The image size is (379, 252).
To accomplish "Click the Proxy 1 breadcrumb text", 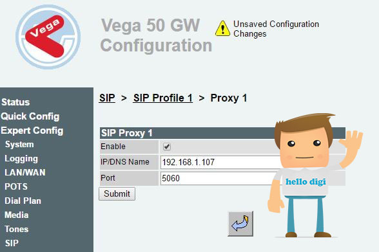I will (x=229, y=98).
